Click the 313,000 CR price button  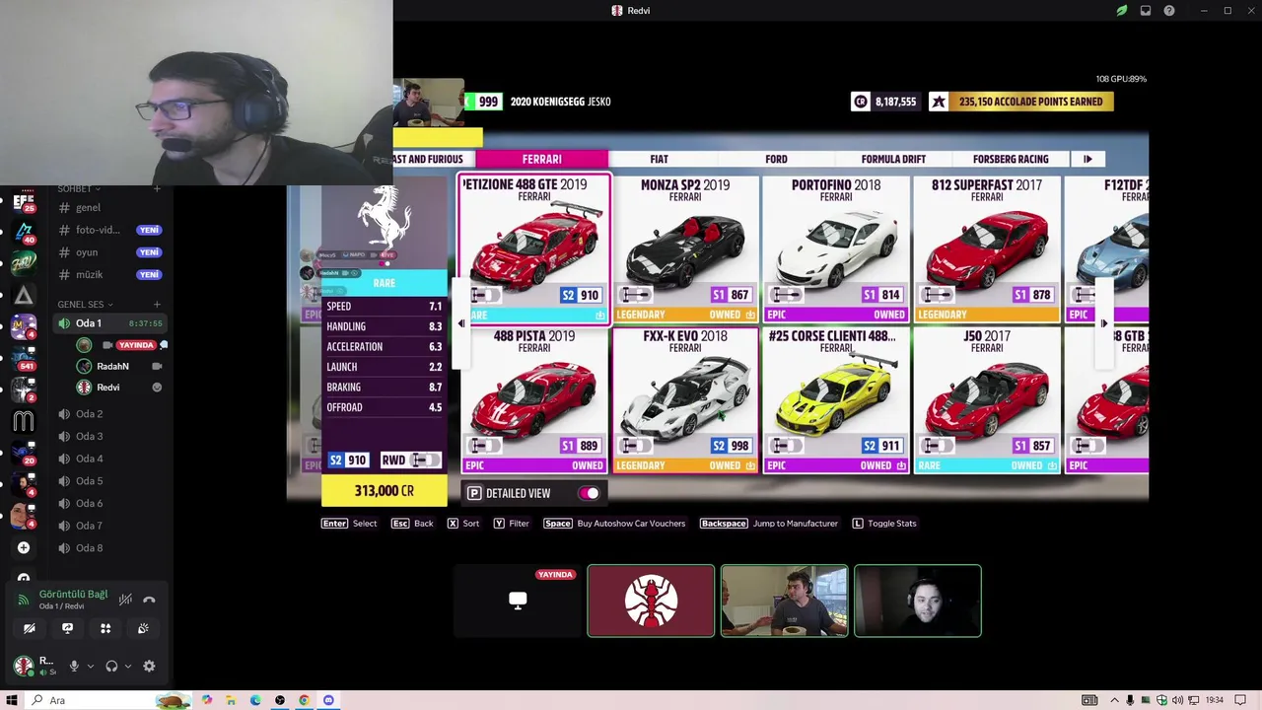385,491
